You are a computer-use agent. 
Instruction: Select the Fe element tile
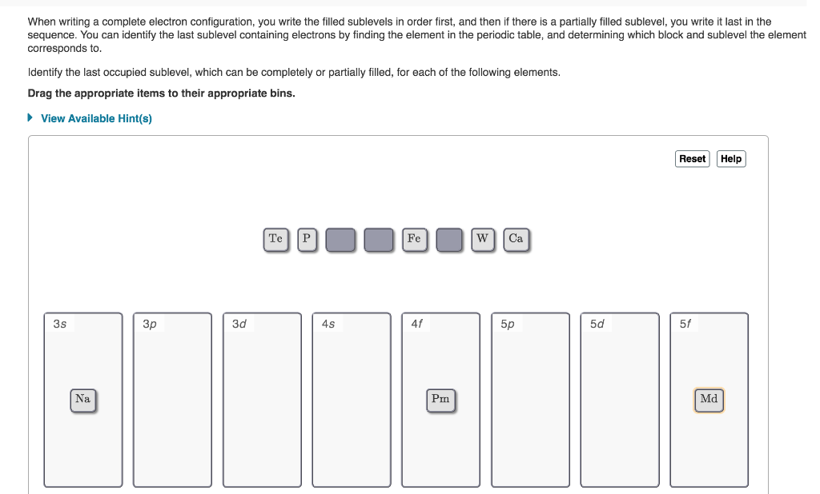414,239
